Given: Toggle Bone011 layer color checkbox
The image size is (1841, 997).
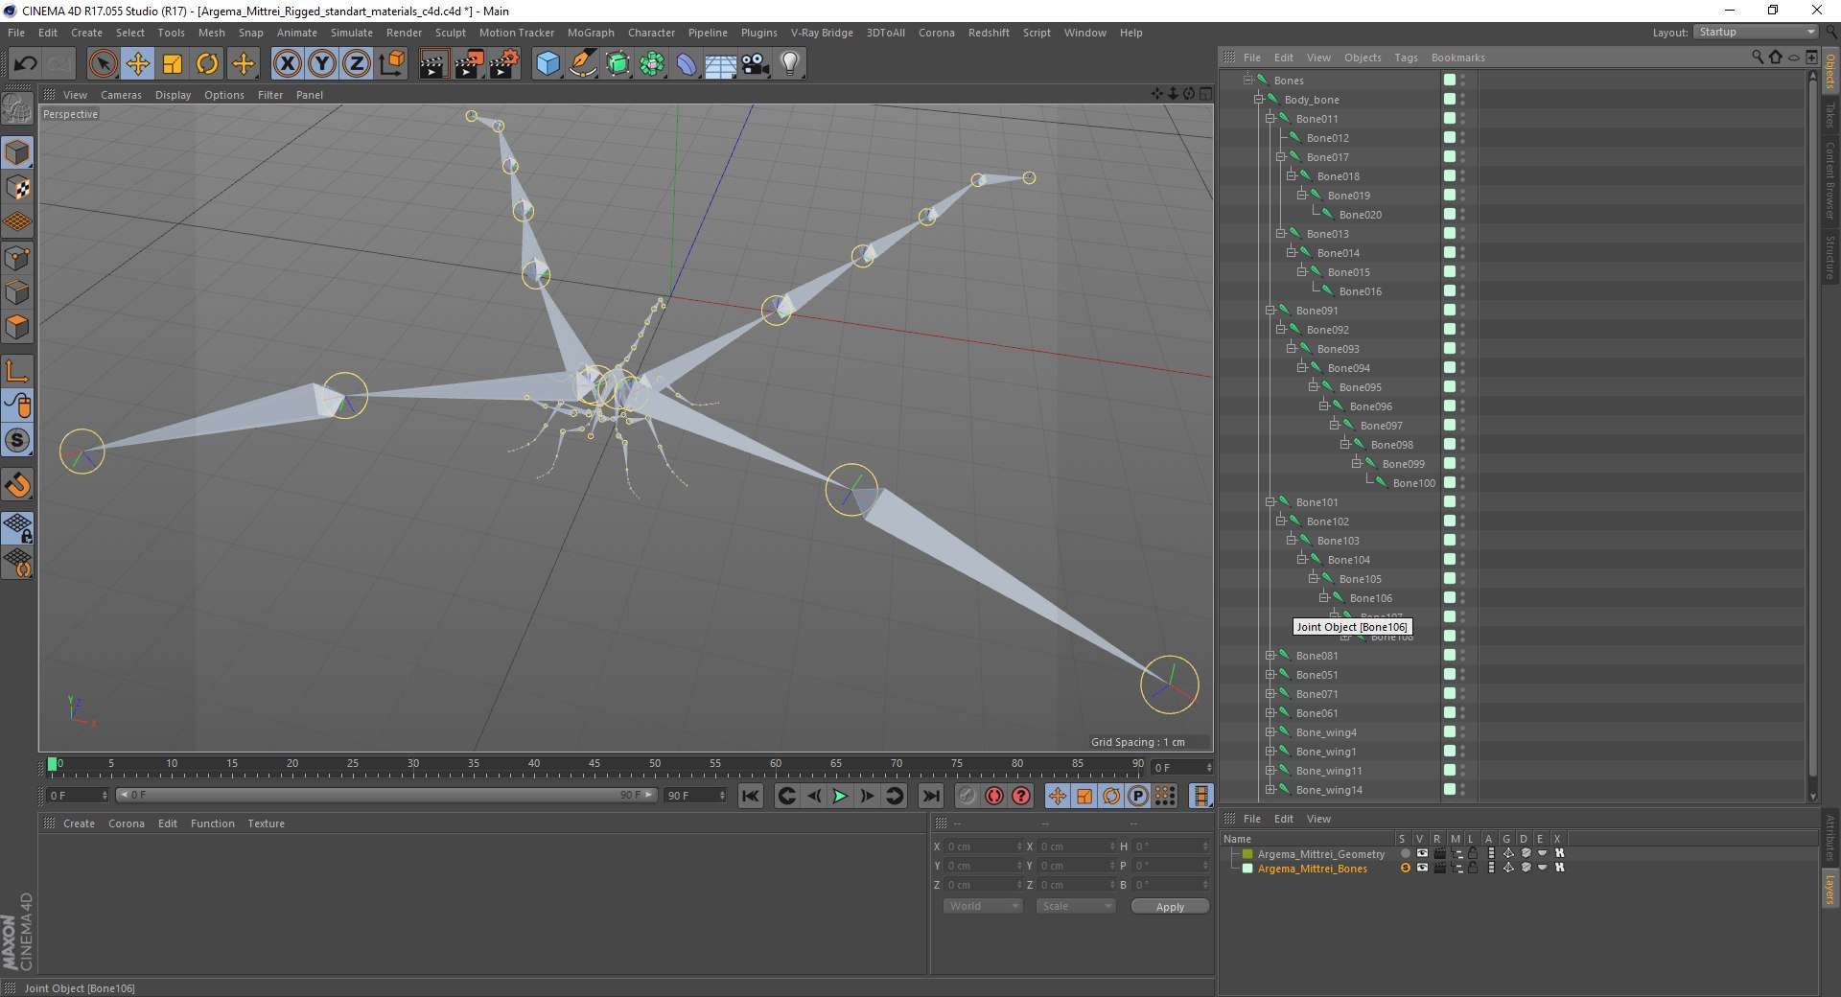Looking at the screenshot, I should (x=1450, y=119).
